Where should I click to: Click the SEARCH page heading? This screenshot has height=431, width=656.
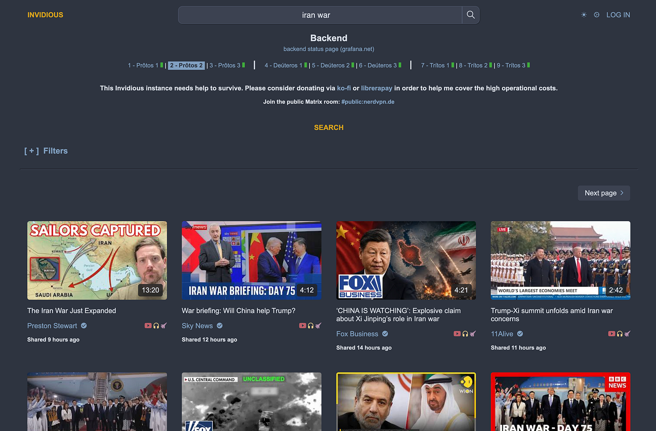pyautogui.click(x=328, y=127)
